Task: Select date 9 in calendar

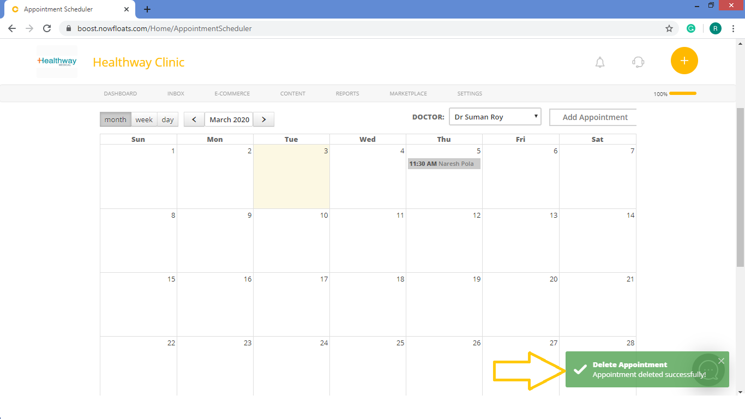Action: coord(250,216)
